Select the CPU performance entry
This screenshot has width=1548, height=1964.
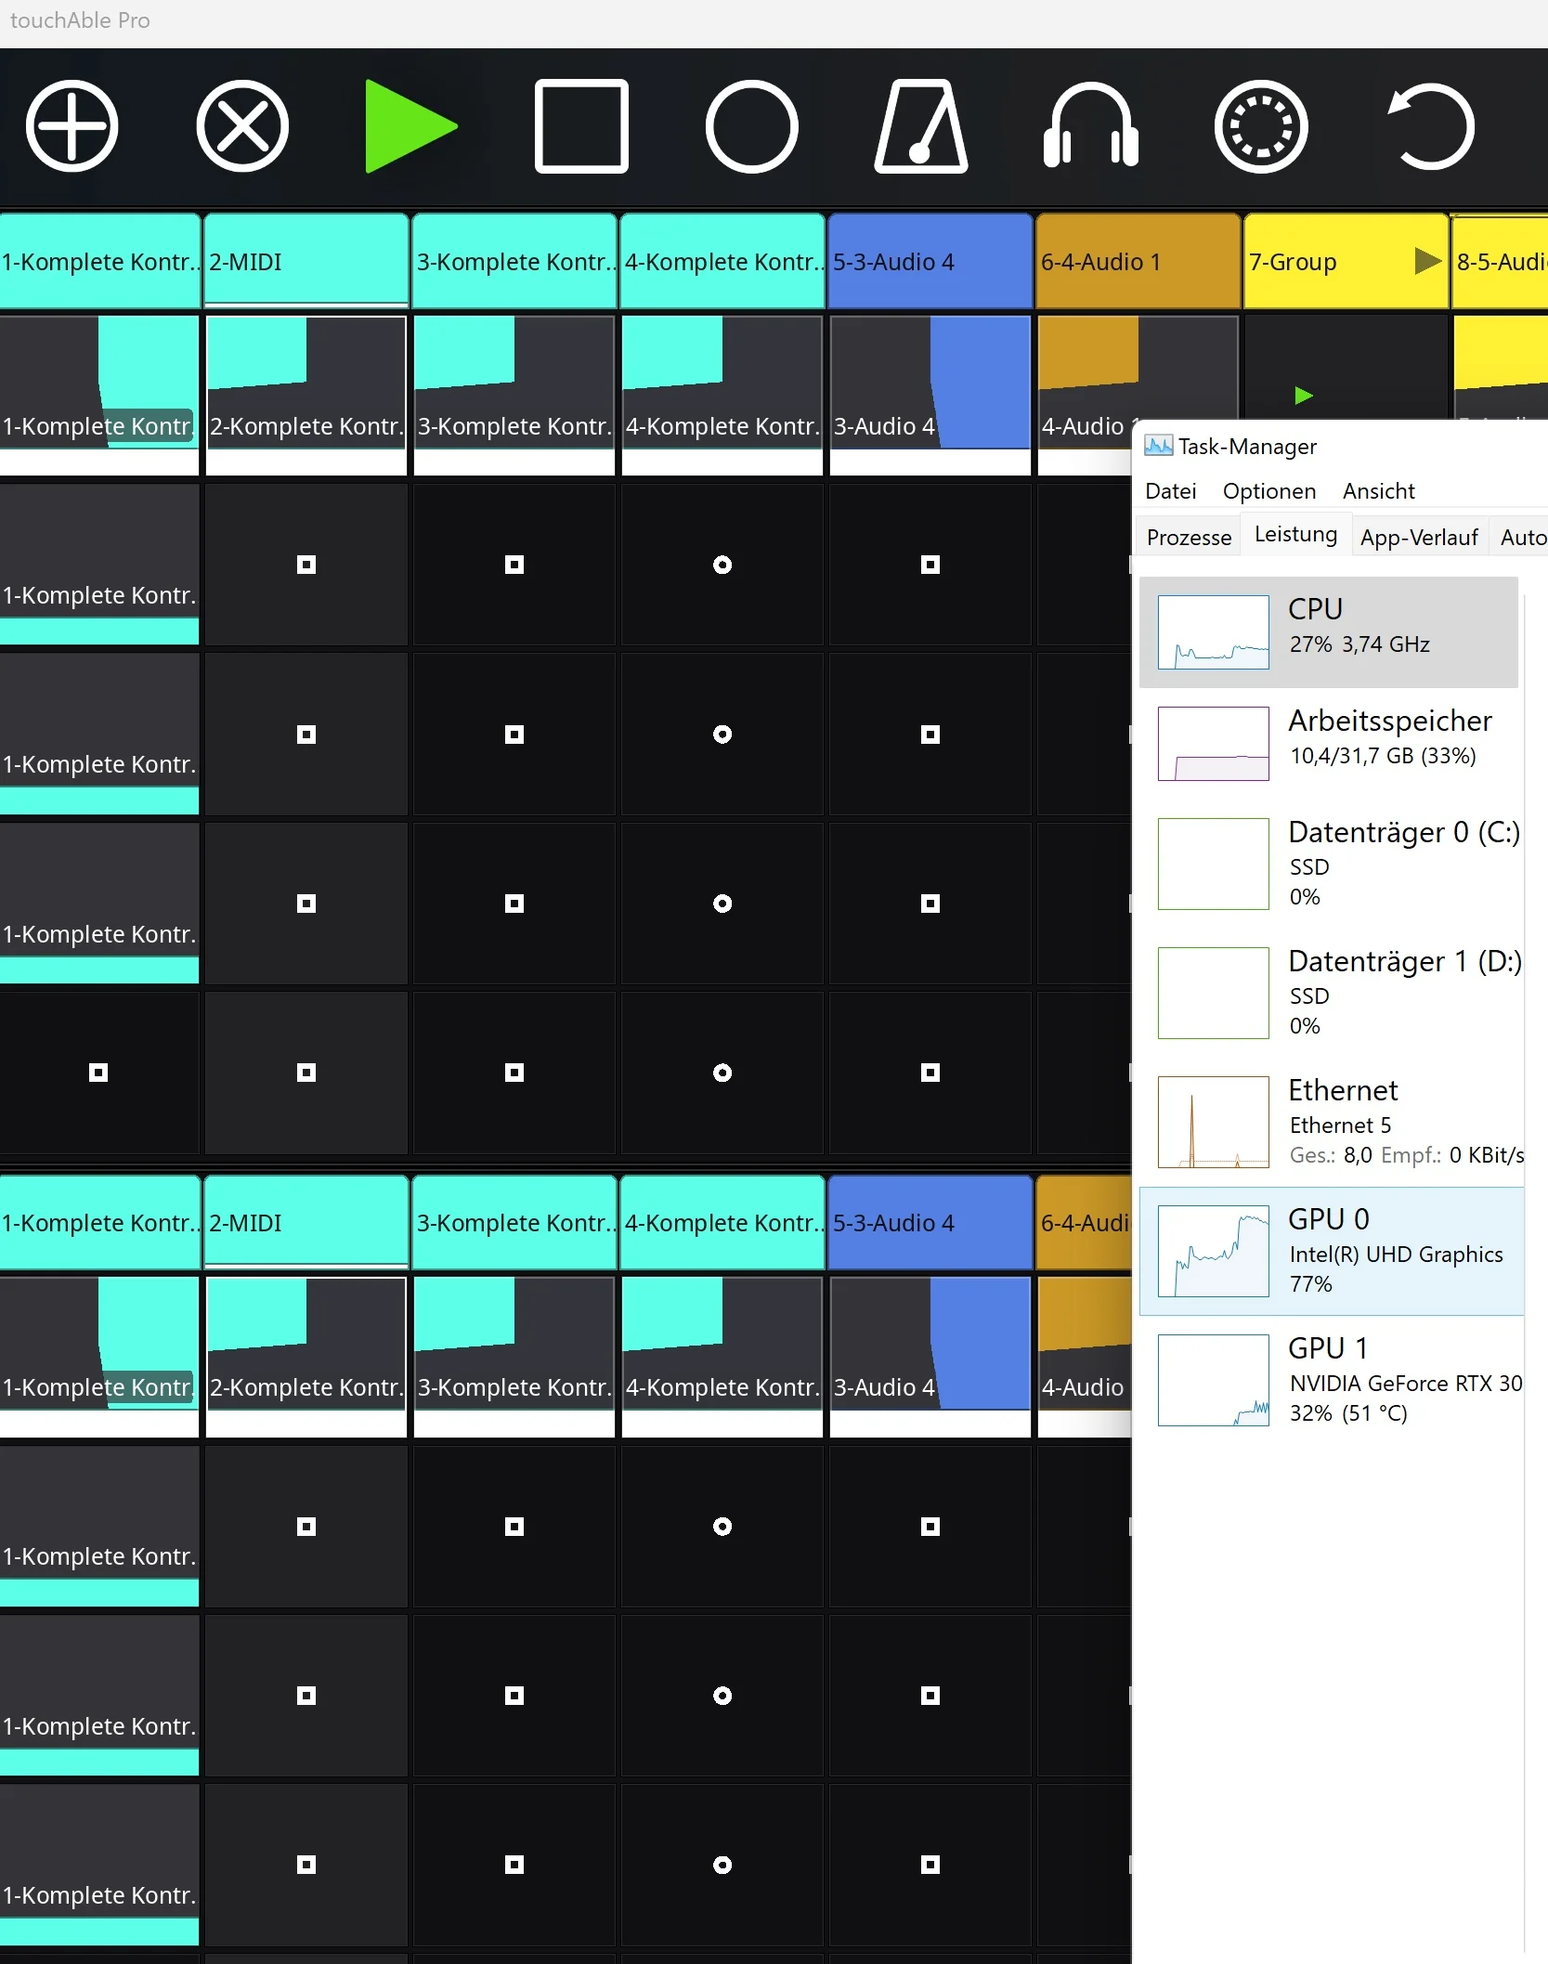point(1329,632)
